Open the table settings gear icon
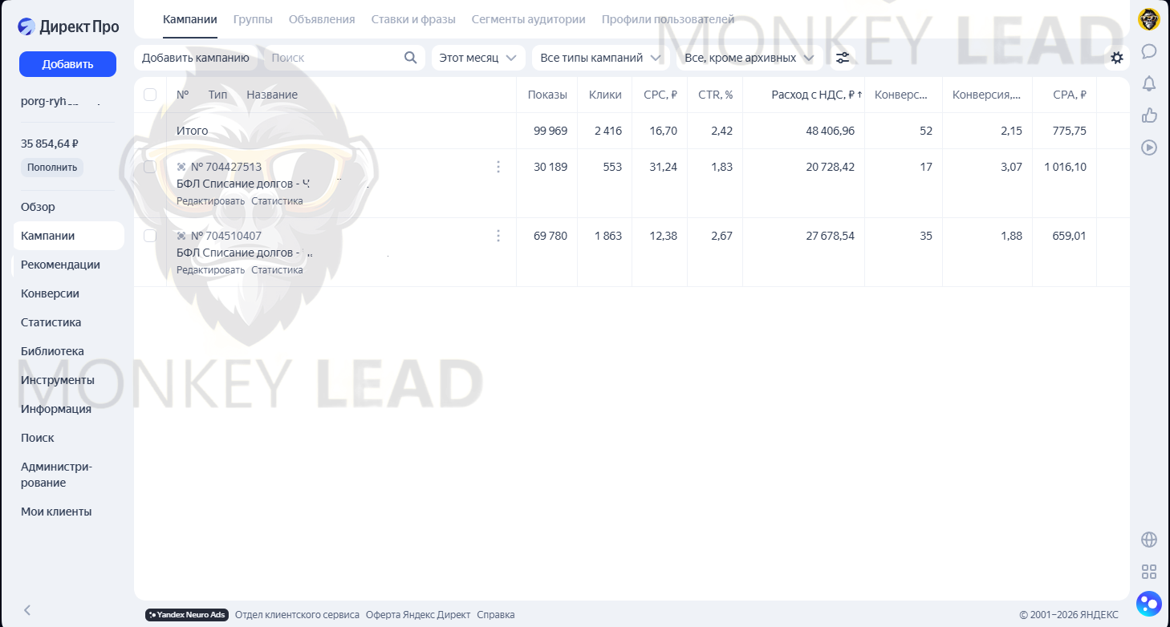The image size is (1170, 627). (1117, 58)
